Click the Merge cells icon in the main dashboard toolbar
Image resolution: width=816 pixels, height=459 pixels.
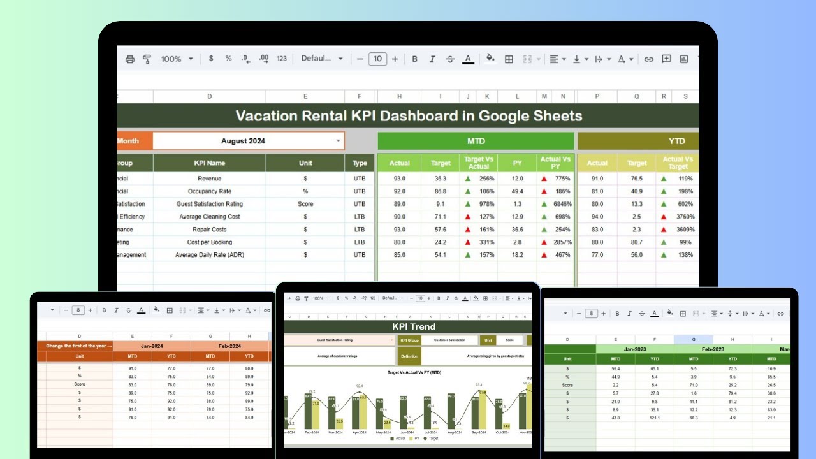[528, 59]
